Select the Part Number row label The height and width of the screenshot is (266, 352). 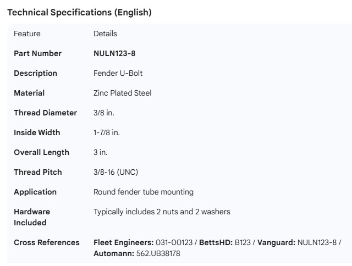coord(37,53)
